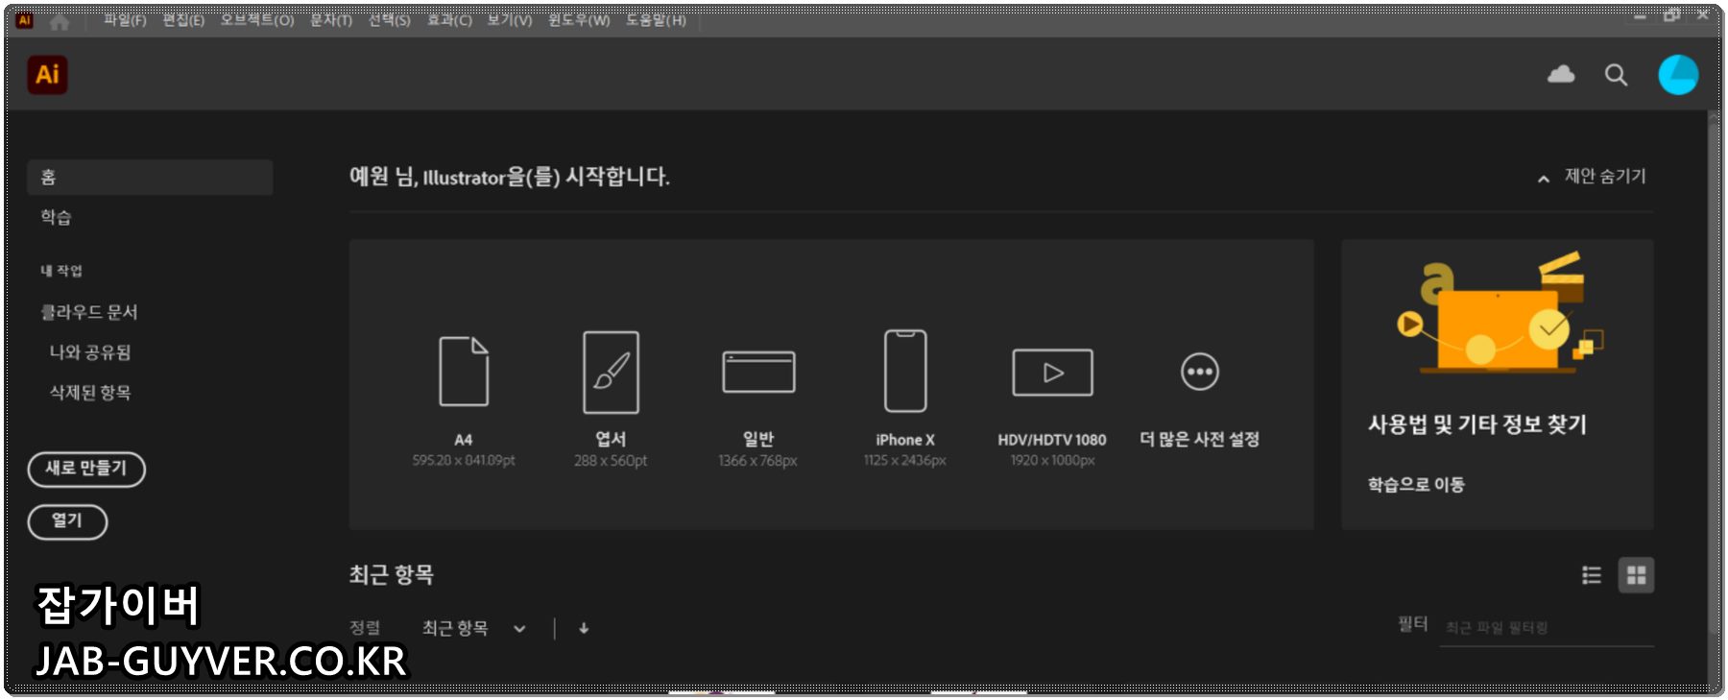The height and width of the screenshot is (700, 1728).
Task: Click the 열기 button
Action: click(x=67, y=521)
